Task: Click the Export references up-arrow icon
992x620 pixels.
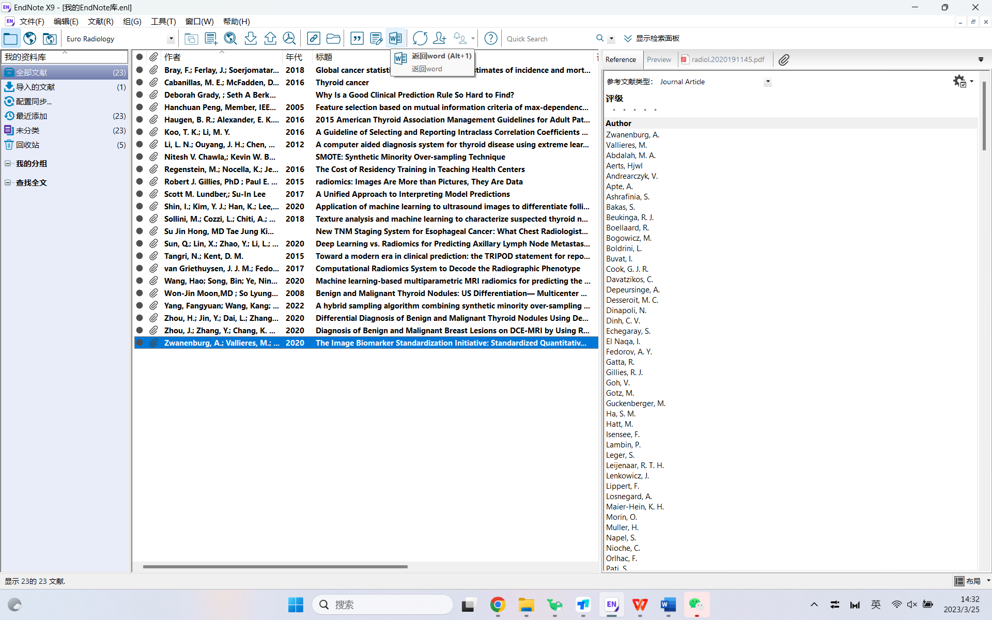Action: click(270, 38)
